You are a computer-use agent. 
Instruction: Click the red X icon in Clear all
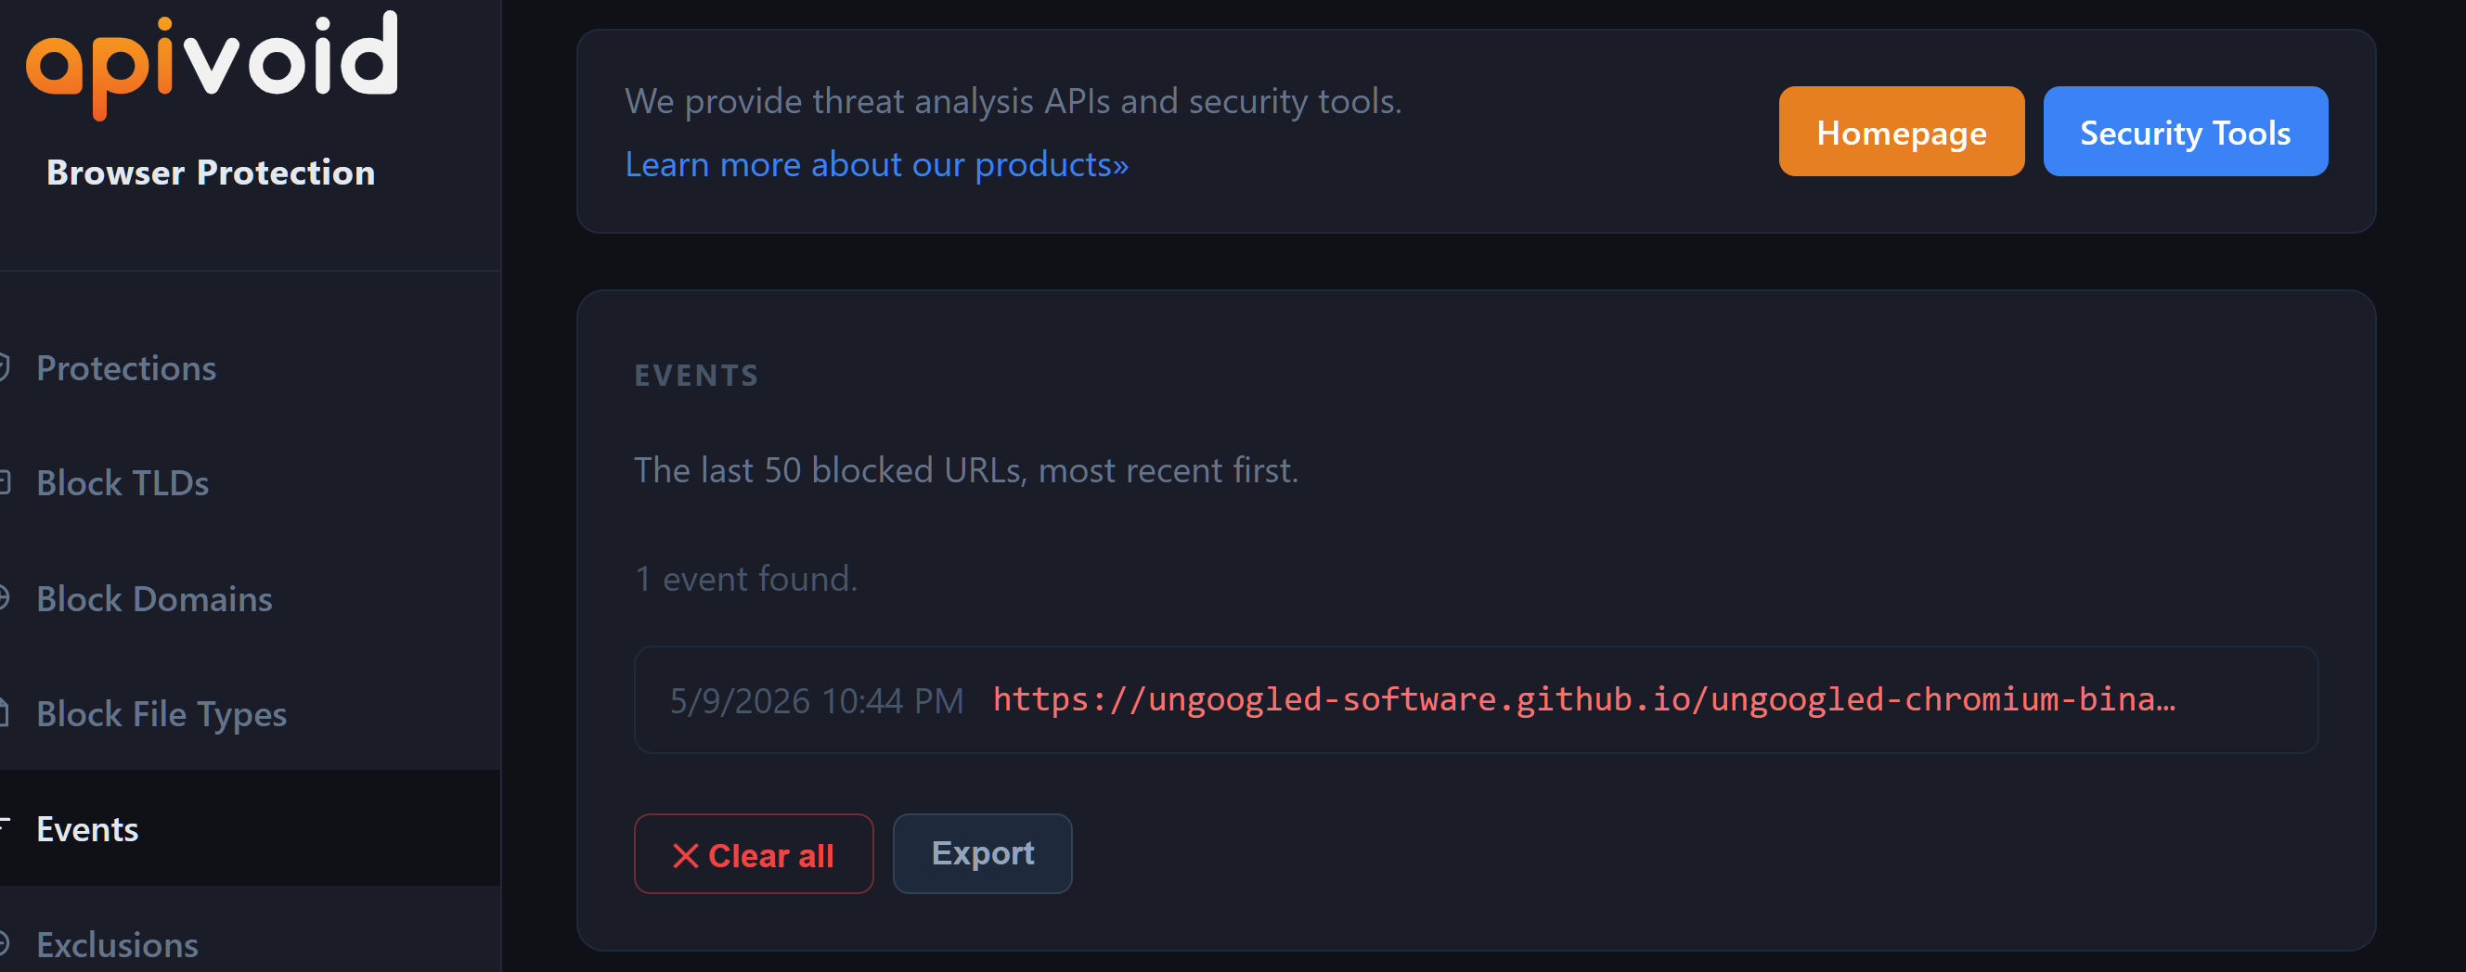click(x=686, y=855)
